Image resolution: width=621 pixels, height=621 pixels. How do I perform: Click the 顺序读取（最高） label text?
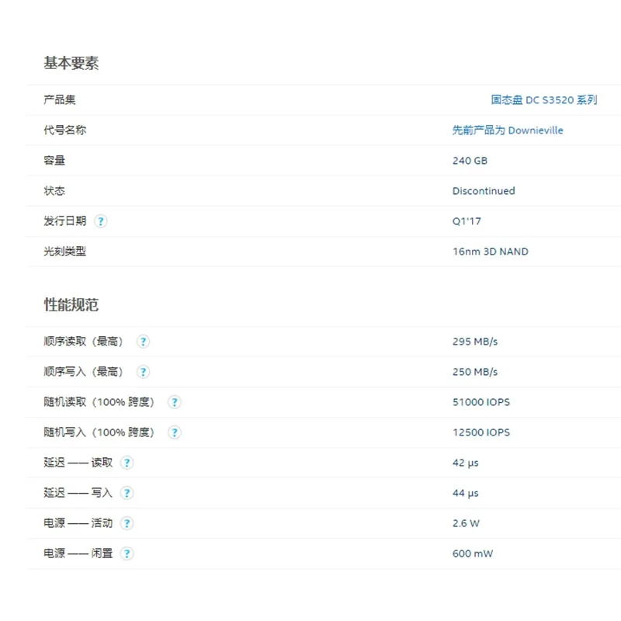(83, 342)
